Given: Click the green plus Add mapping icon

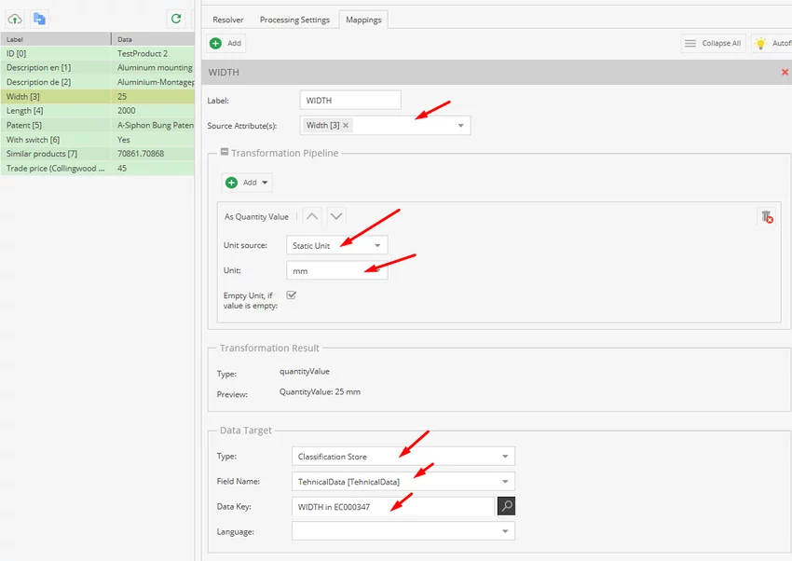Looking at the screenshot, I should tap(215, 44).
